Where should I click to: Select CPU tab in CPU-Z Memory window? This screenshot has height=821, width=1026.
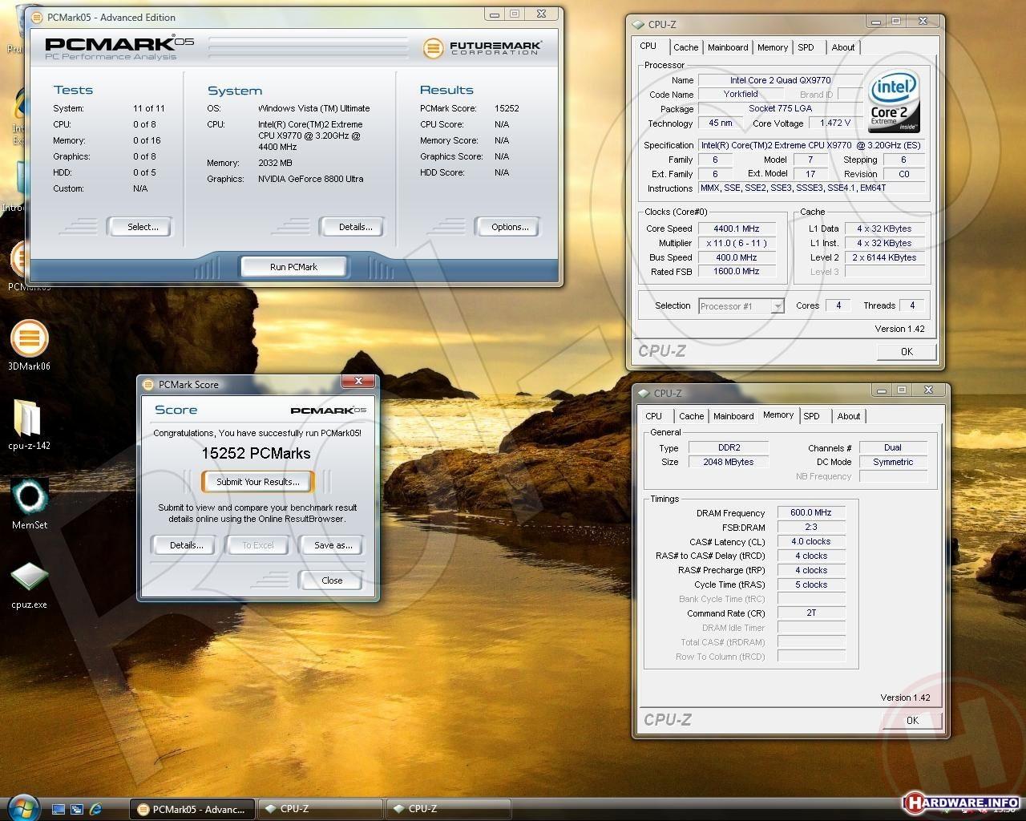[x=654, y=416]
